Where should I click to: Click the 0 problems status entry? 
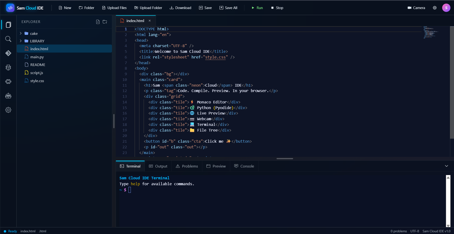coord(398,231)
